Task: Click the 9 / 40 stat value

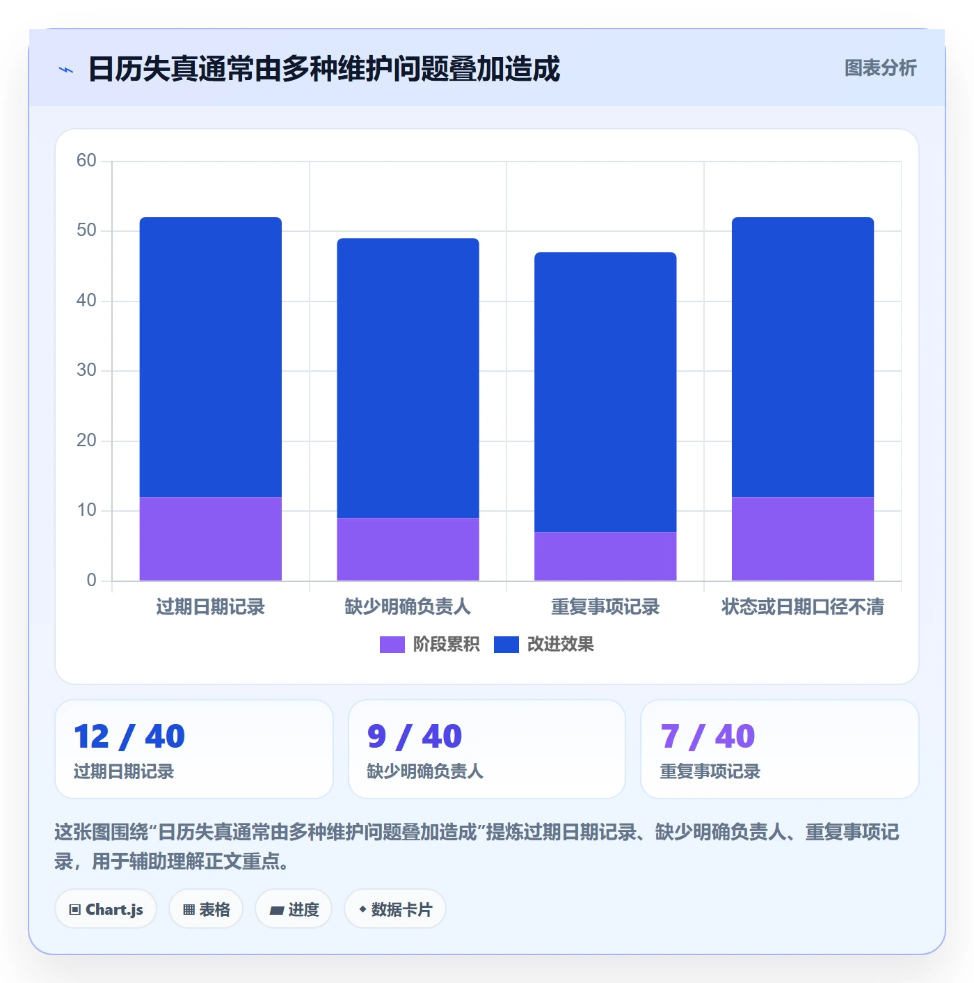Action: tap(415, 737)
